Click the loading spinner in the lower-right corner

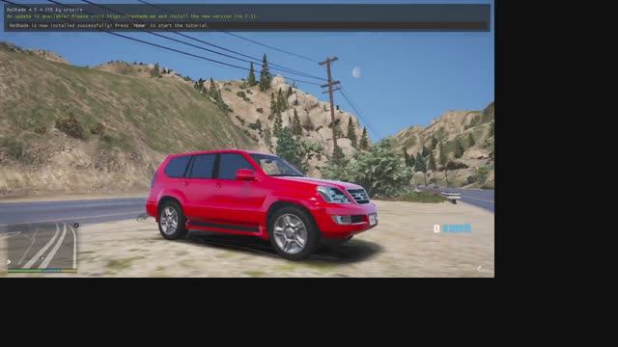(x=480, y=269)
